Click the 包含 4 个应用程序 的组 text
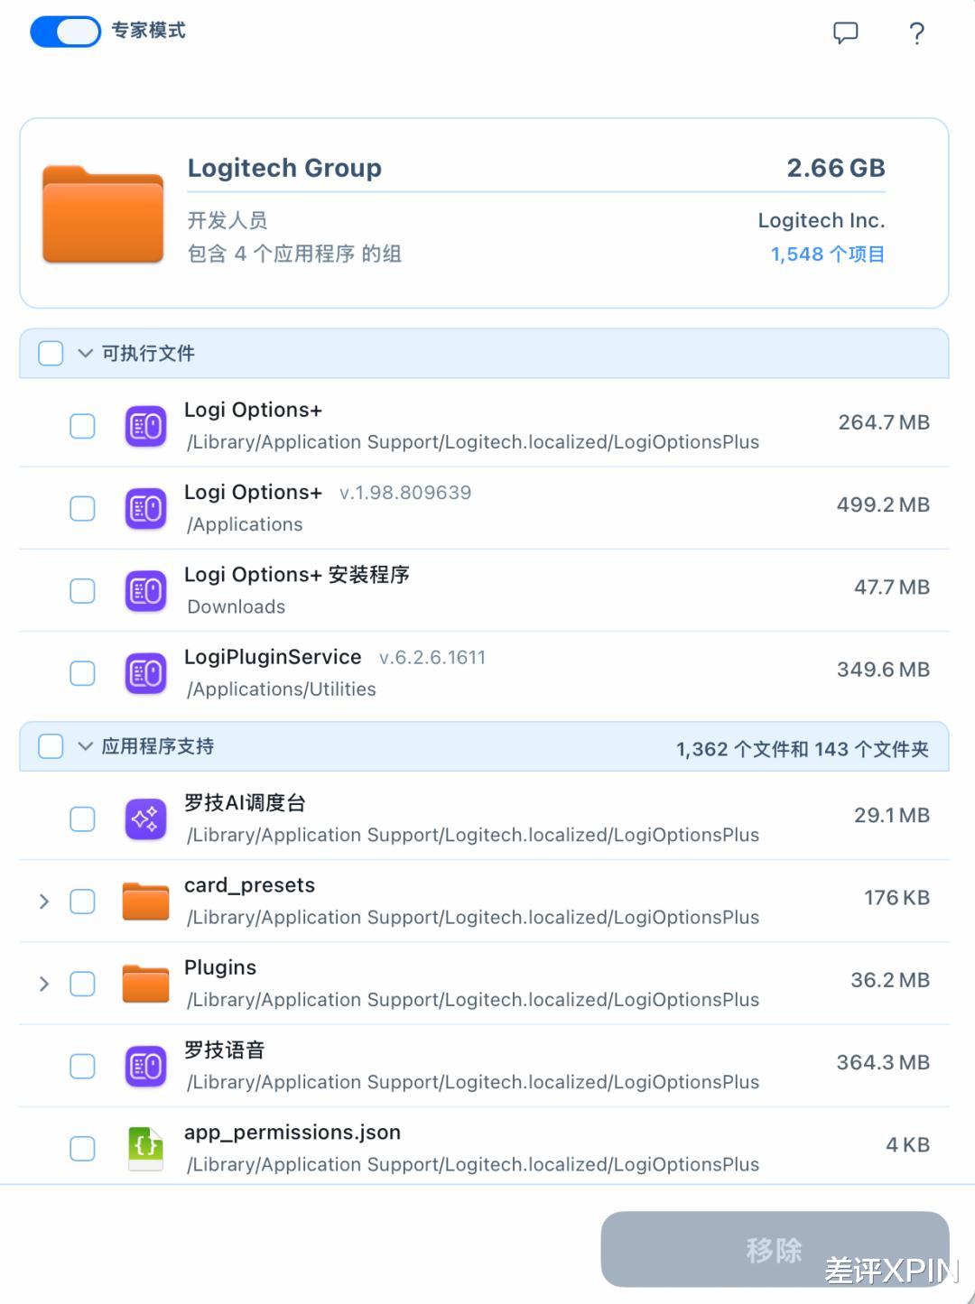975x1304 pixels. point(294,254)
